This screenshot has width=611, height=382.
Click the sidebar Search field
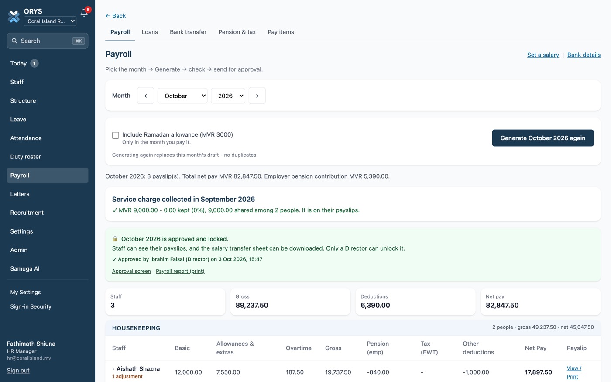pos(48,41)
